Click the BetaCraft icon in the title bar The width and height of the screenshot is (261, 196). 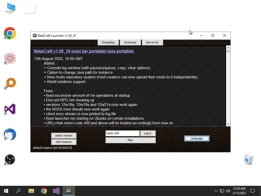34,35
